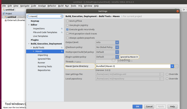The height and width of the screenshot is (109, 187).
Task: Click the Project tool window icon
Action: (x=4, y=14)
